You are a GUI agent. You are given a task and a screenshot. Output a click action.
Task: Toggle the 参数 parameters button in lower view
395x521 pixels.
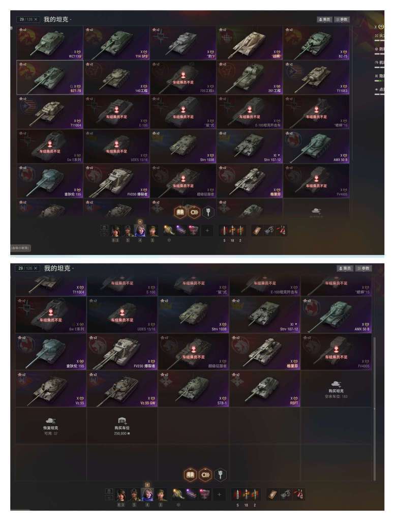coord(363,268)
